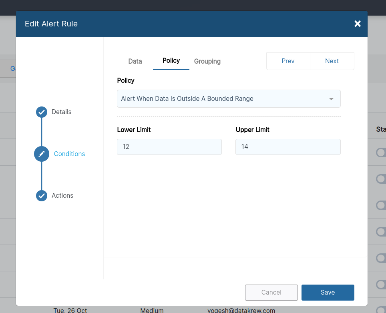Click the Details step checkmark icon
The width and height of the screenshot is (386, 313).
(42, 112)
